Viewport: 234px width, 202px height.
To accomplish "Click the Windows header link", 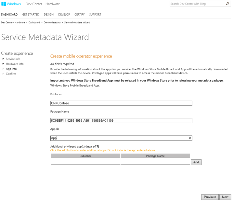I will (x=14, y=4).
